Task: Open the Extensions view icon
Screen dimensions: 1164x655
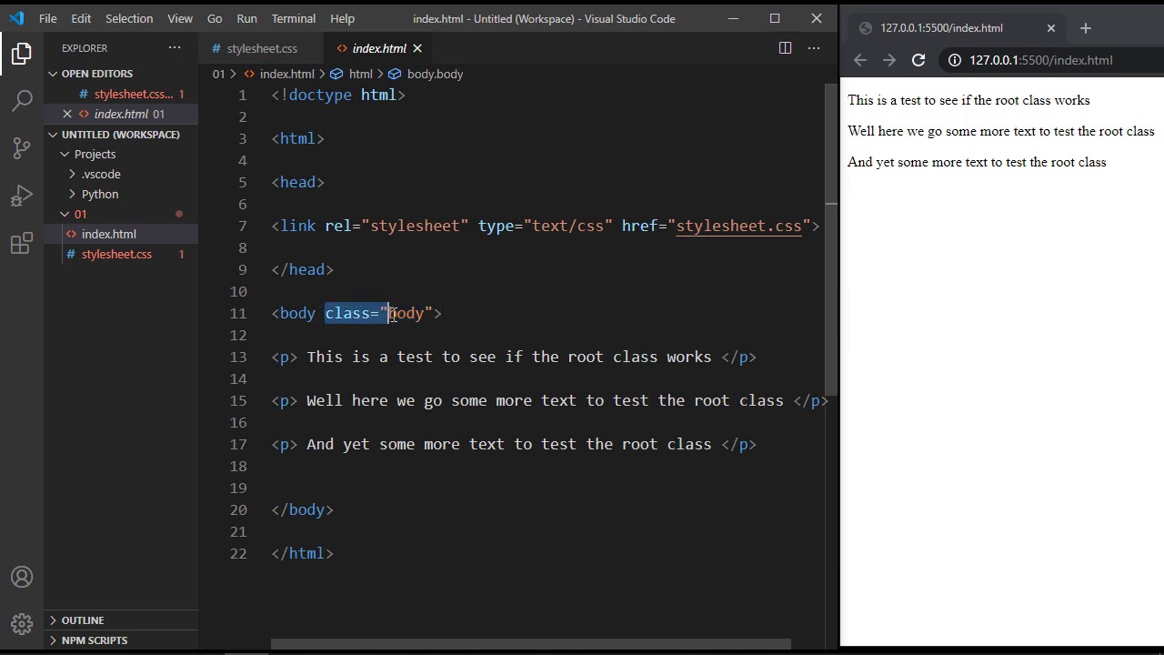Action: (x=22, y=244)
